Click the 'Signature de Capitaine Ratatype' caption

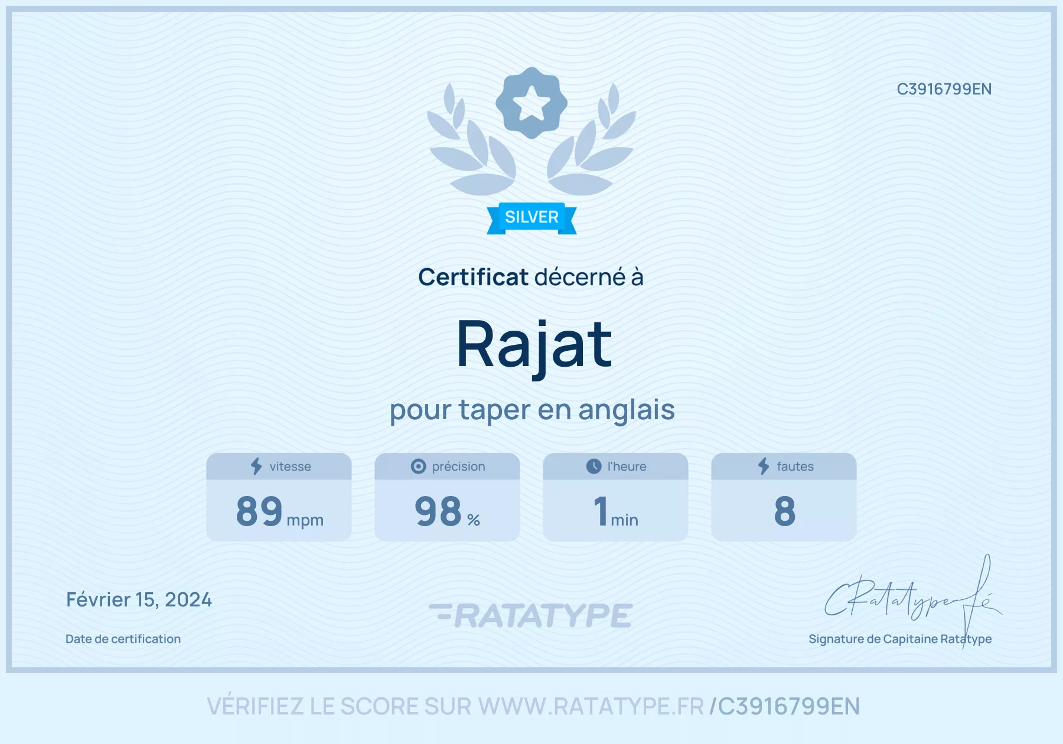pyautogui.click(x=900, y=639)
